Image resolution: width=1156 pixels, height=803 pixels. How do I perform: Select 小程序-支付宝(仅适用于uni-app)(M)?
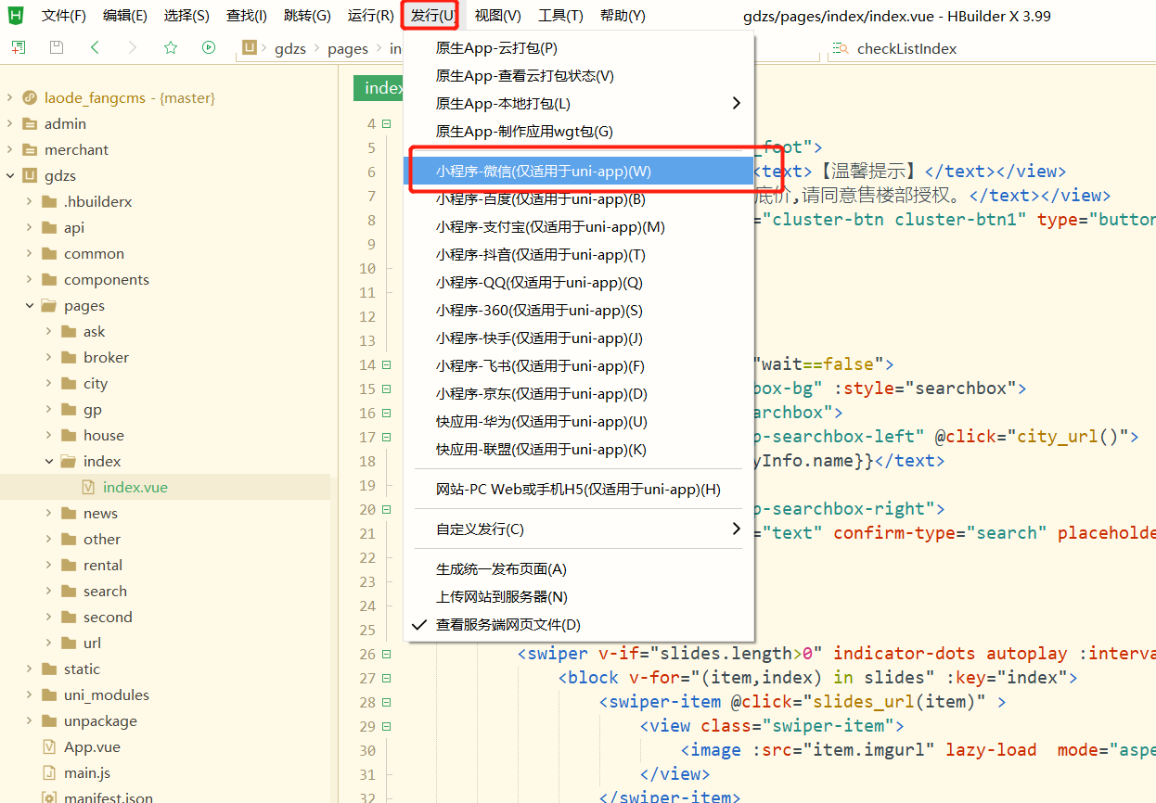[x=579, y=227]
